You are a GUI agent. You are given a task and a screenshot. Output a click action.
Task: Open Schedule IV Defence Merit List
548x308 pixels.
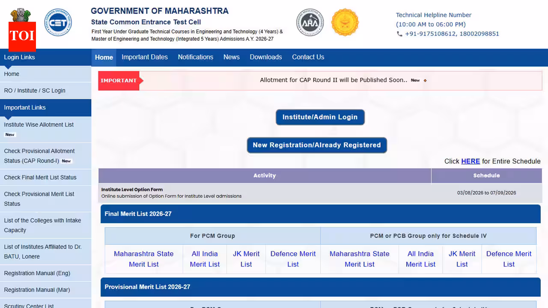coord(509,259)
